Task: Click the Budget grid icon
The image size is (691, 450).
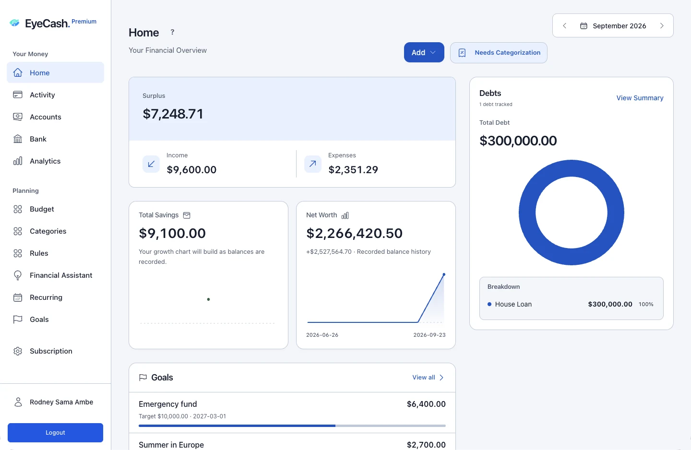Action: 18,209
